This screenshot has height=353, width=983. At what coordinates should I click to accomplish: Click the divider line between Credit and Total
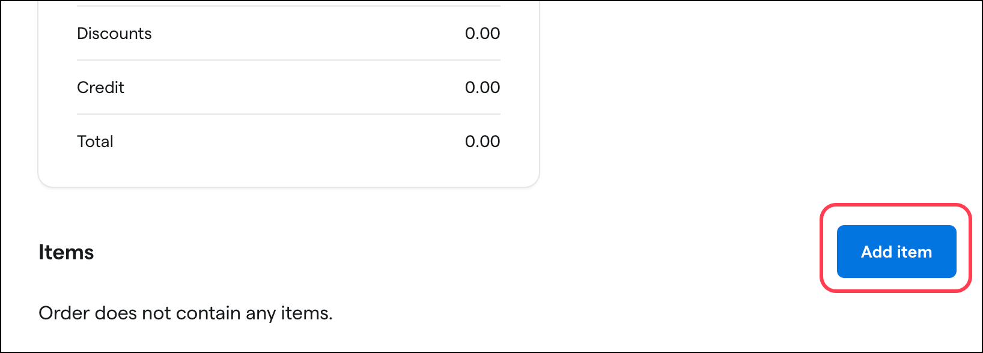[288, 114]
